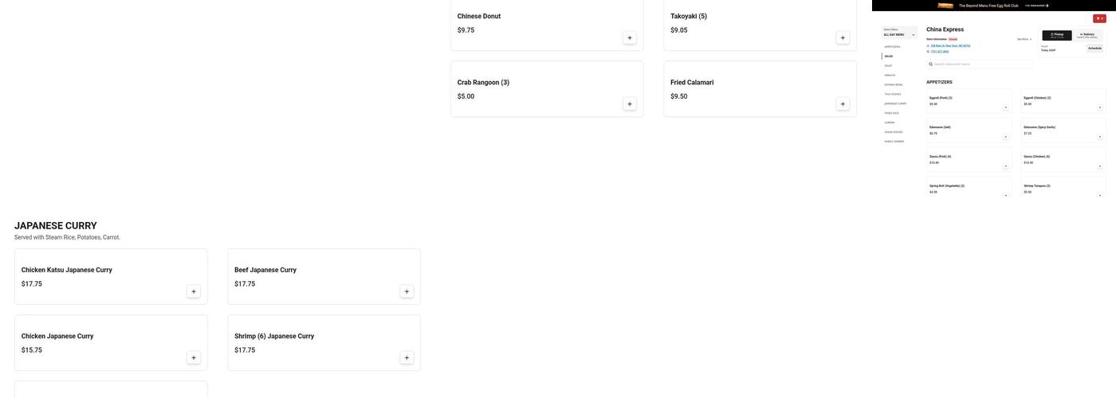Screen dimensions: 1116x398
Task: Add Chicken Katsu Japanese Curry to cart
Action: (x=193, y=291)
